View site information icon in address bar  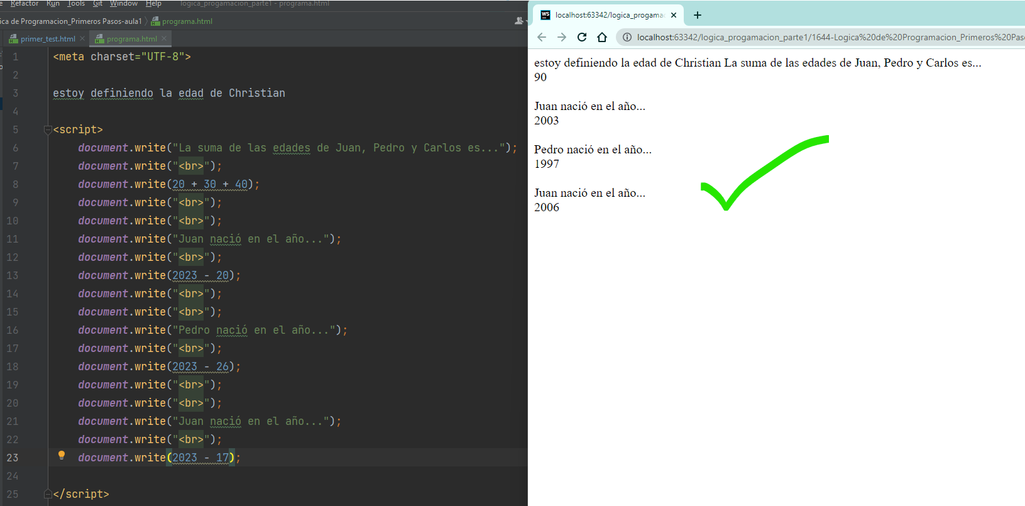627,37
